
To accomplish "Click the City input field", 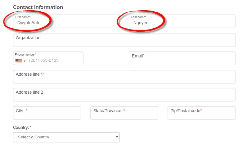I will pyautogui.click(x=47, y=113).
